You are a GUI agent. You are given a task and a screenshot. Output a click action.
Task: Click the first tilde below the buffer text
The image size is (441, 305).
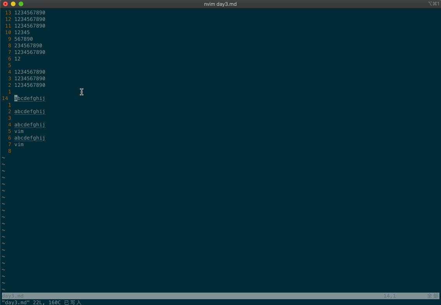point(3,157)
